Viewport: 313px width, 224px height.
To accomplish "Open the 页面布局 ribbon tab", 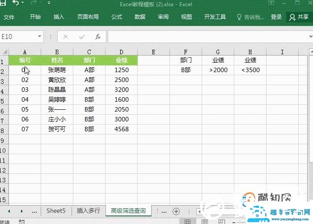I will tap(88, 17).
